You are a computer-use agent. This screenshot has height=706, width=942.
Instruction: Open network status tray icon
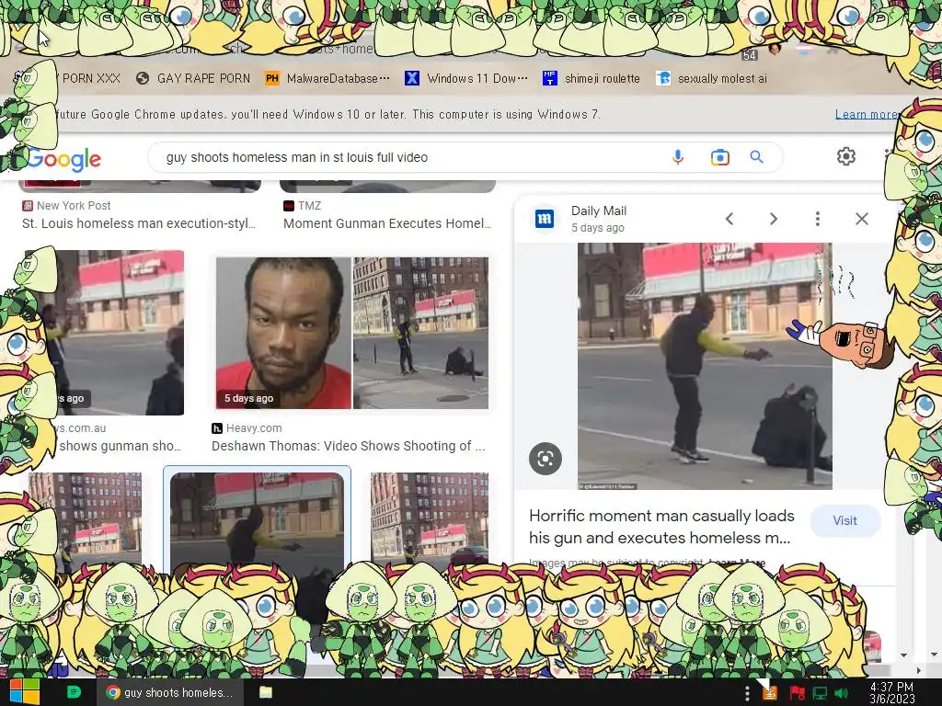pos(820,693)
